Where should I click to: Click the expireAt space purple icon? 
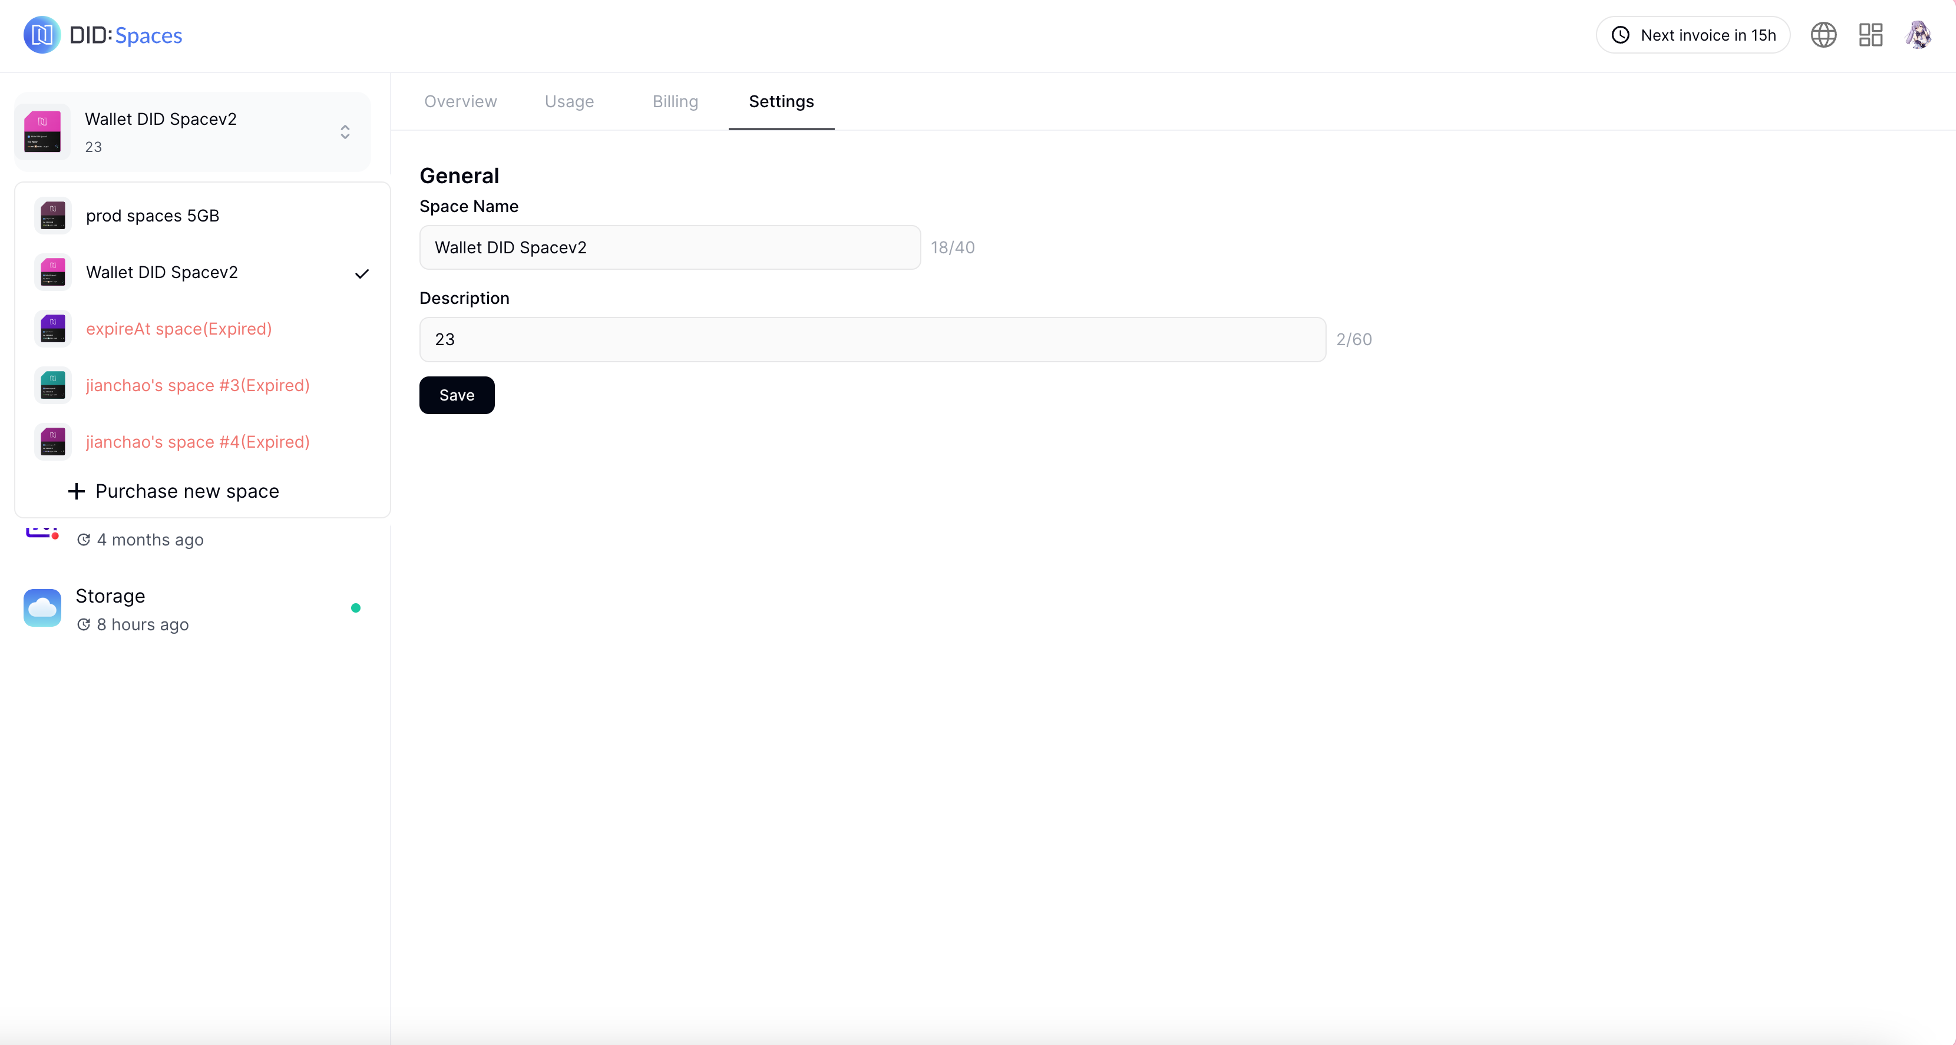[x=52, y=329]
